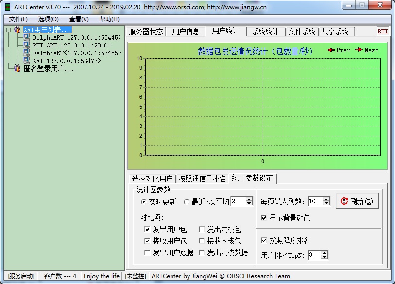The width and height of the screenshot is (395, 284).
Task: Click Enjoy the life status text
Action: coord(102,276)
